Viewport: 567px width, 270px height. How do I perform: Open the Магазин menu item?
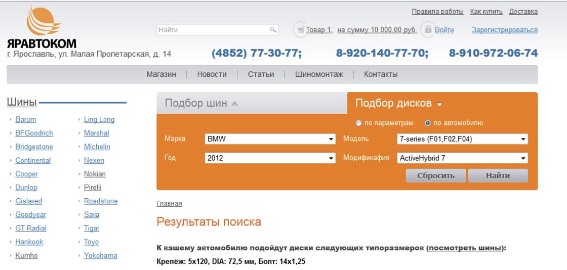click(x=161, y=74)
